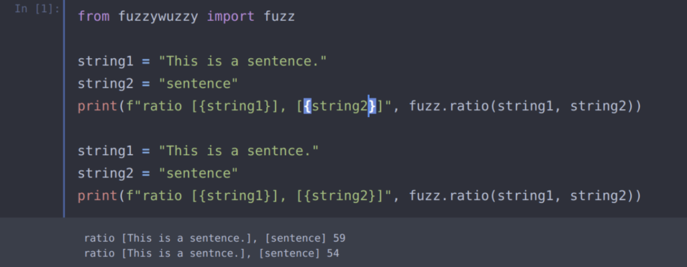Click the first string2 = "sentence" assignment
This screenshot has height=267, width=687.
[x=158, y=84]
